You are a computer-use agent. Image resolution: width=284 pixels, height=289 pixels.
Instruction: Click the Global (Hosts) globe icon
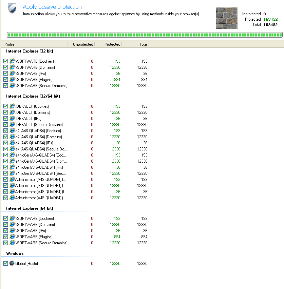tap(12, 263)
